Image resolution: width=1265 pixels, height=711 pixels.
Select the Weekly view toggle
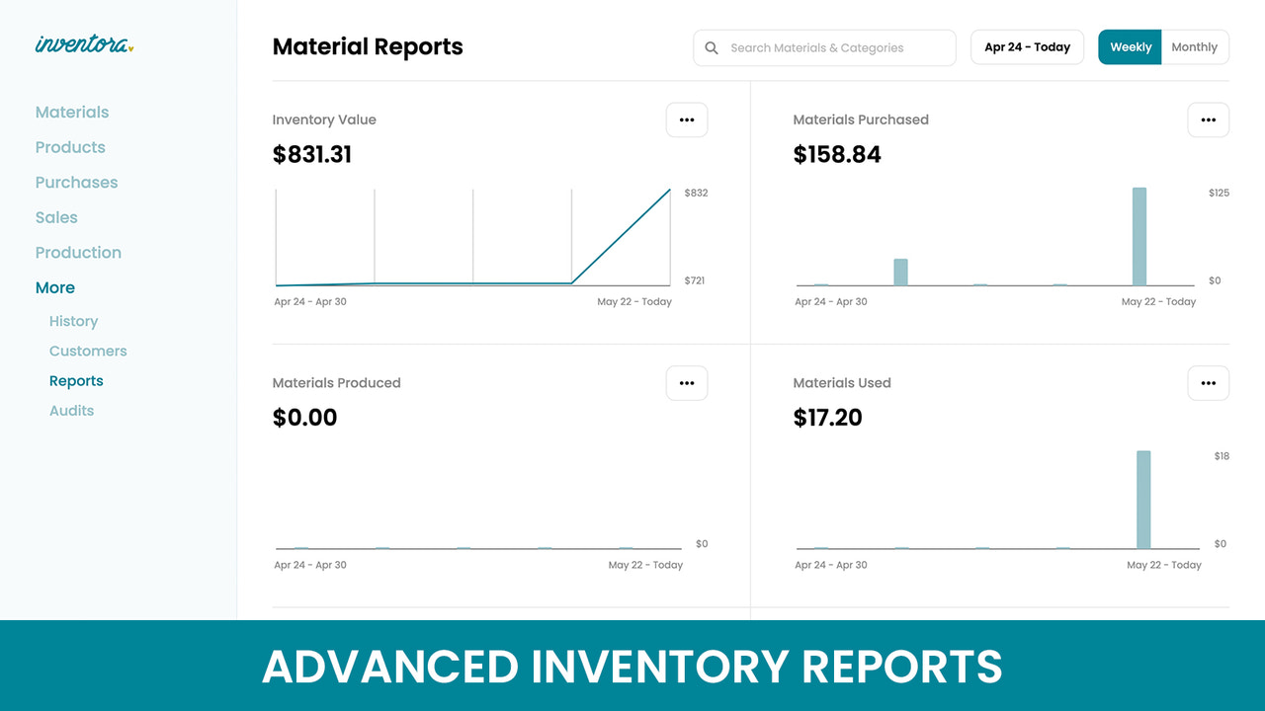(x=1130, y=46)
